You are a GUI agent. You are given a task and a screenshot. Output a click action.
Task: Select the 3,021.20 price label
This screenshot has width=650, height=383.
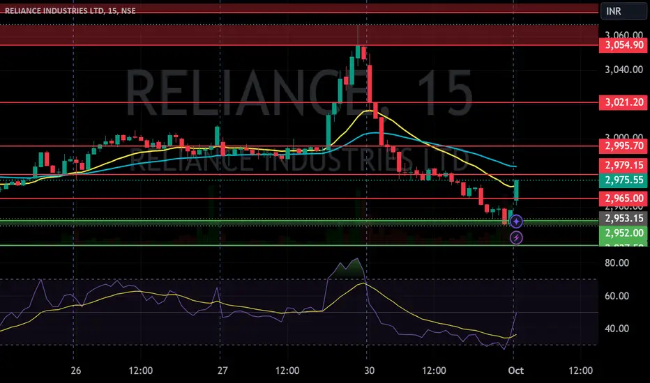coord(623,102)
